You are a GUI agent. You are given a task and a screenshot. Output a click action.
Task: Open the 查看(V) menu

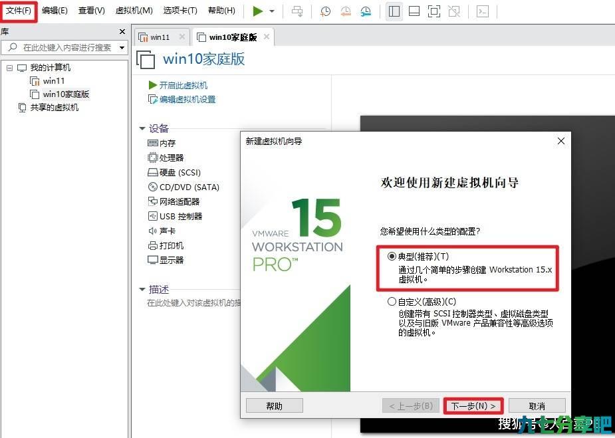point(91,11)
